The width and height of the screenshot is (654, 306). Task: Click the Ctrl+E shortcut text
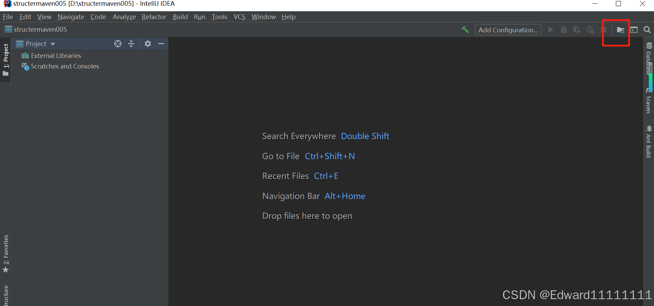click(x=326, y=176)
